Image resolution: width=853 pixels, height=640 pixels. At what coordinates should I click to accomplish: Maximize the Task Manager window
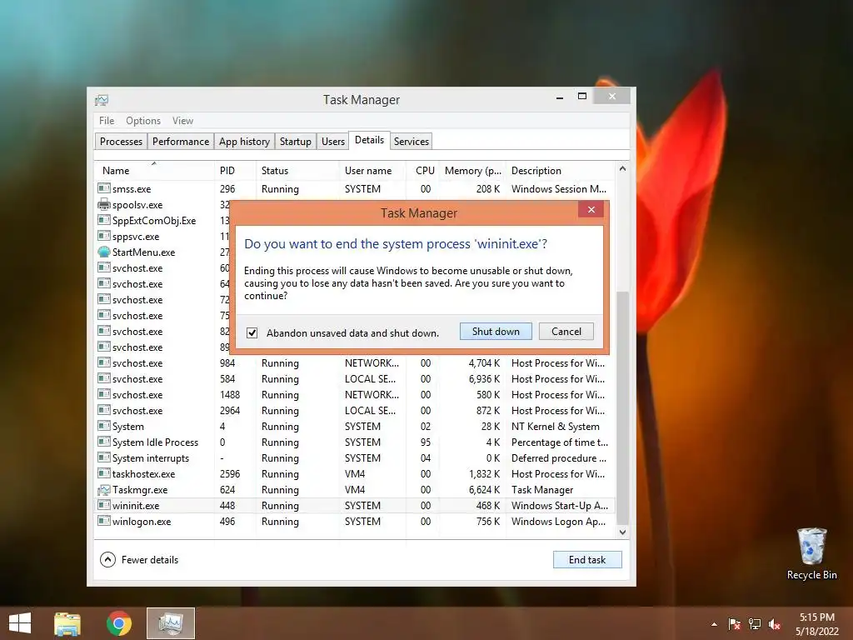click(582, 97)
